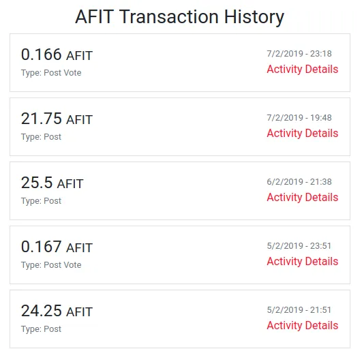The width and height of the screenshot is (362, 351).
Task: Select the 21.75 AFIT amount text
Action: click(57, 119)
